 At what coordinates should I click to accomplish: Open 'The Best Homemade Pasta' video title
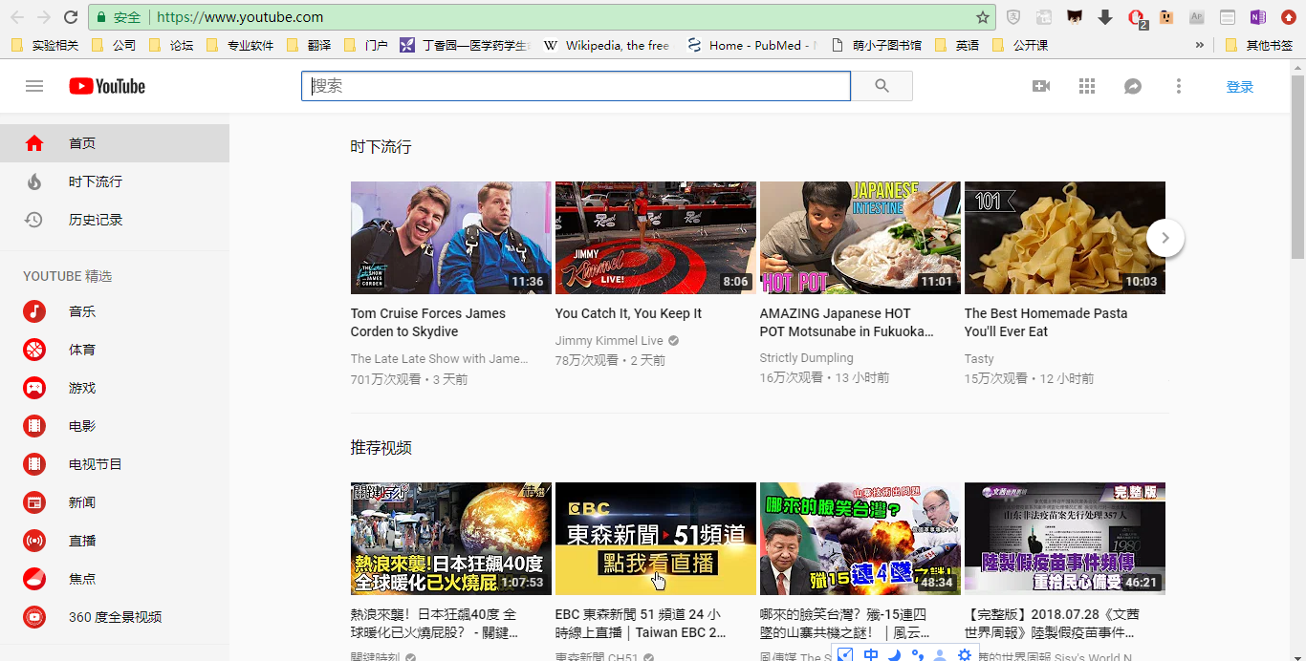pyautogui.click(x=1046, y=323)
